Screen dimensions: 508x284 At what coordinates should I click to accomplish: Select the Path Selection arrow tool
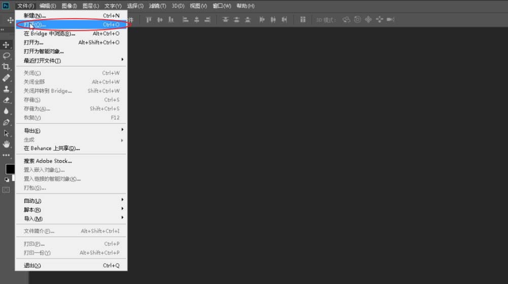[x=6, y=134]
